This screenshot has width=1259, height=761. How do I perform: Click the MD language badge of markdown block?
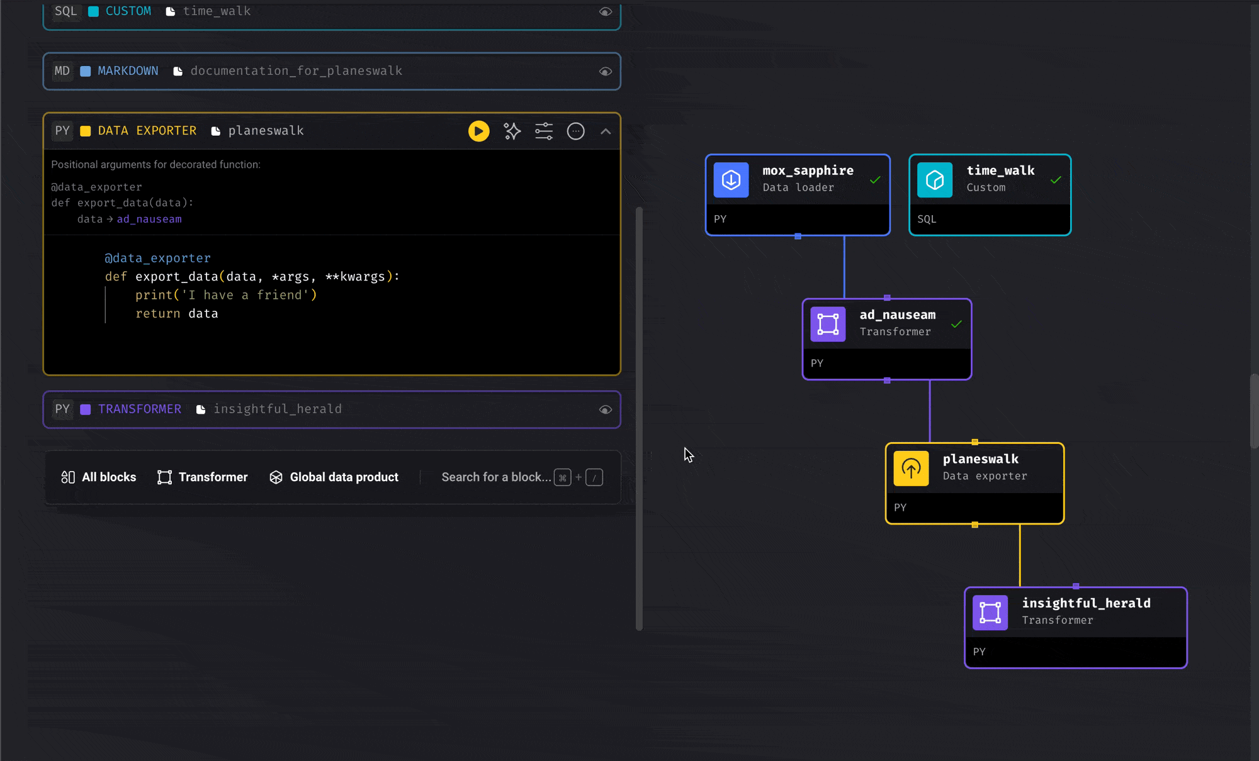tap(62, 71)
